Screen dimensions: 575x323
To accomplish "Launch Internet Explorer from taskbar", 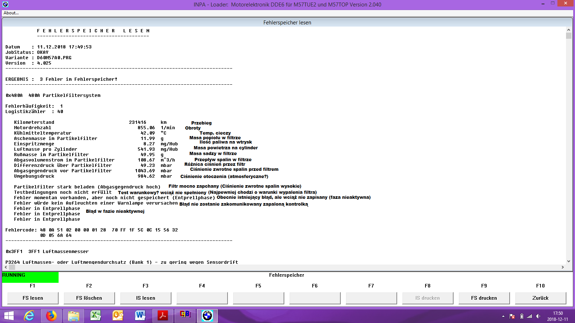I will pyautogui.click(x=29, y=316).
